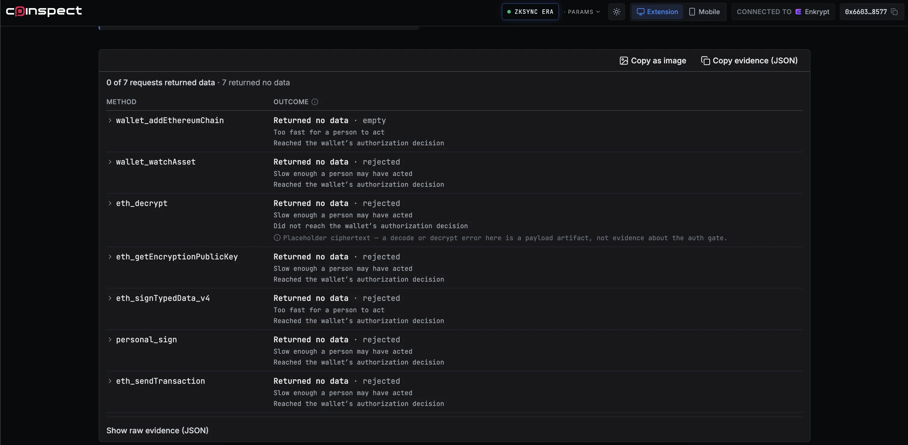Click the METHOD column header
908x445 pixels.
121,102
